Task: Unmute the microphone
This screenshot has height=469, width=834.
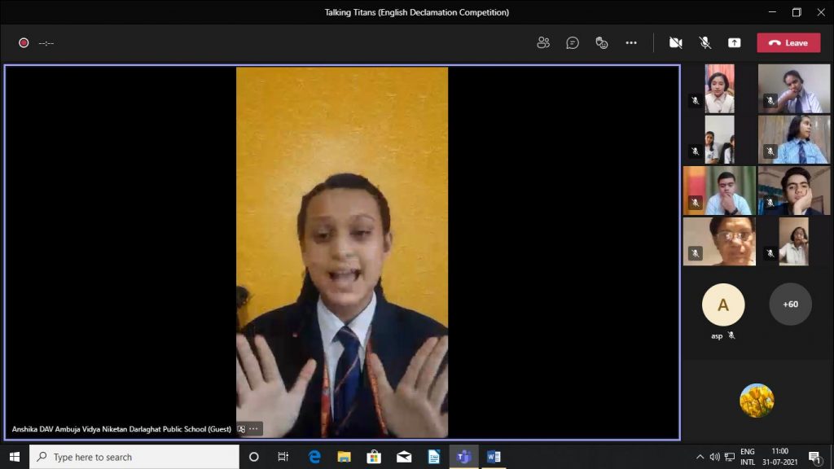Action: [x=705, y=42]
